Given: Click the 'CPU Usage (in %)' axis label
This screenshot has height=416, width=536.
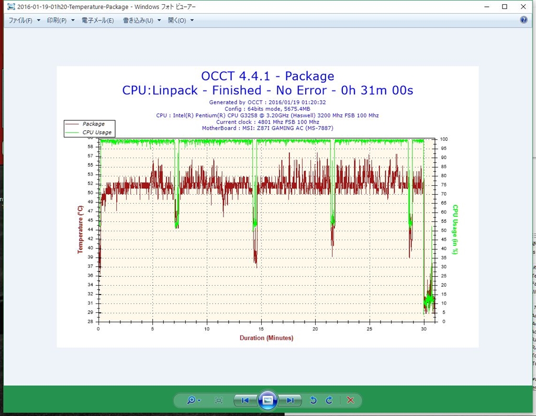Looking at the screenshot, I should coord(455,229).
